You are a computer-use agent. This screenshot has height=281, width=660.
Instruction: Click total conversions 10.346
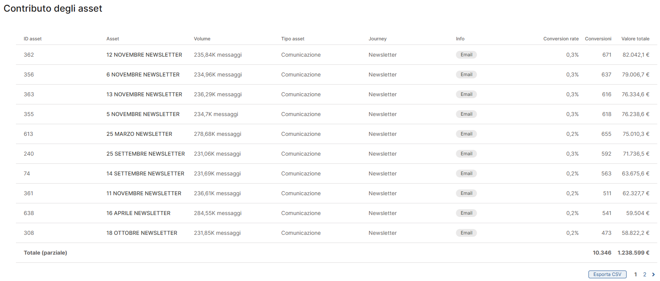tap(602, 253)
